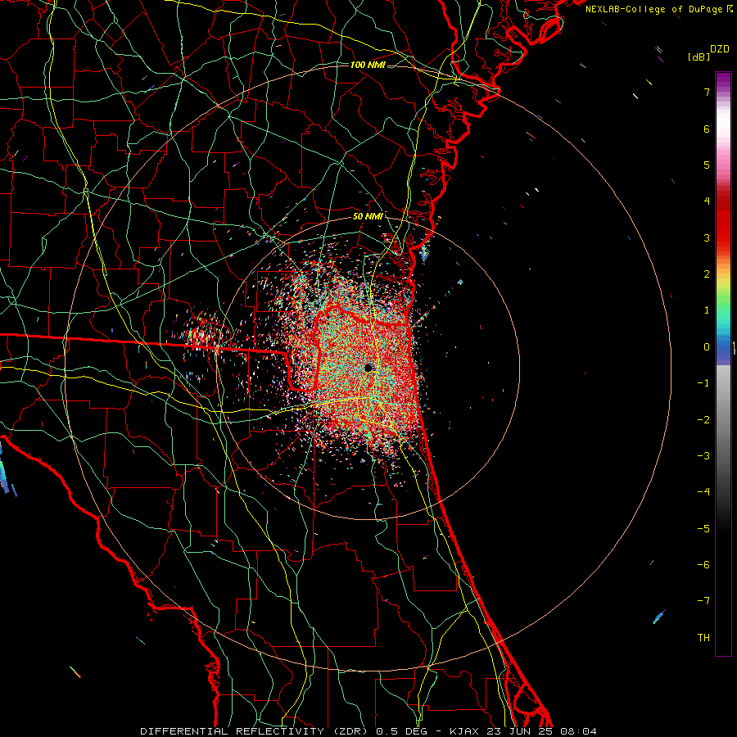Click the 1 value on color scale
The height and width of the screenshot is (737, 737).
click(707, 310)
